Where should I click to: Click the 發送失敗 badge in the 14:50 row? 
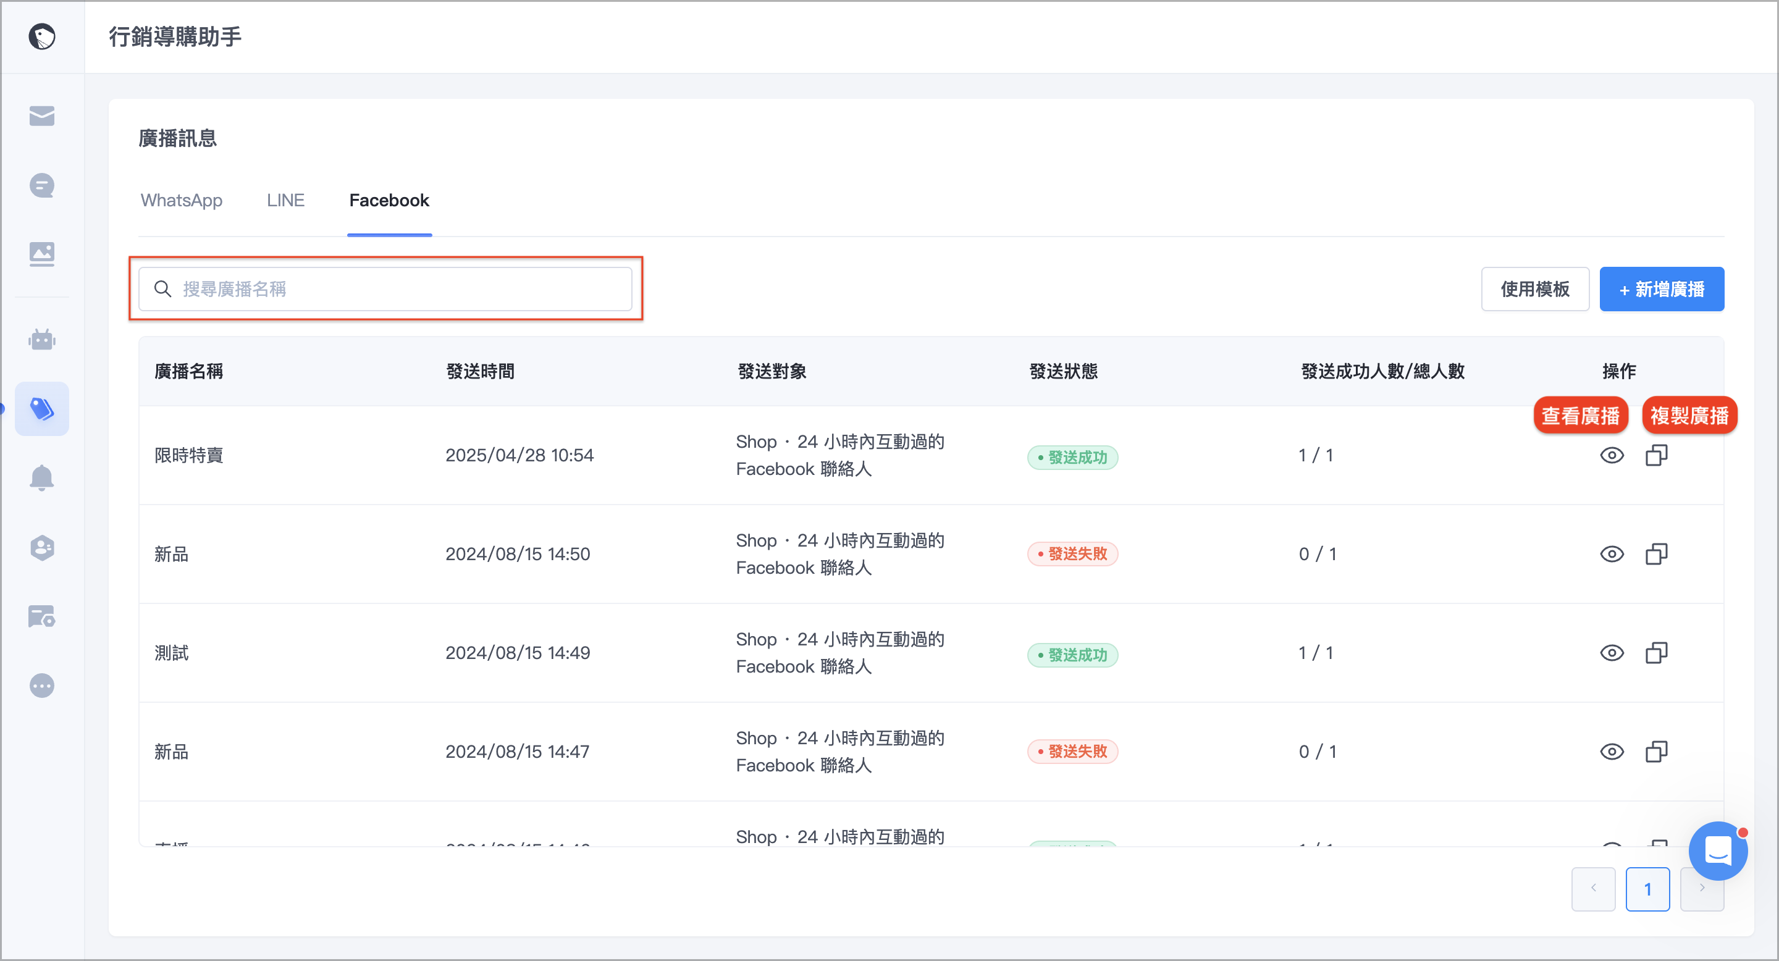pyautogui.click(x=1072, y=553)
